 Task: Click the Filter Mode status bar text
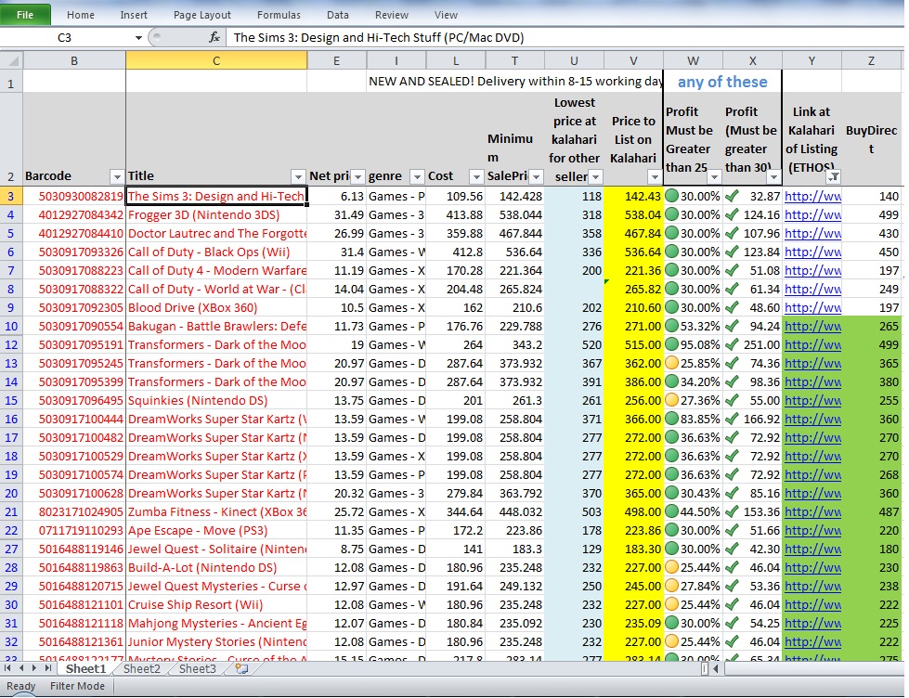click(77, 687)
